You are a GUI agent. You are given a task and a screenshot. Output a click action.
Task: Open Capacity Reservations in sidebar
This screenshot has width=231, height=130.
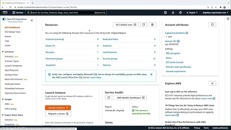click(15, 93)
